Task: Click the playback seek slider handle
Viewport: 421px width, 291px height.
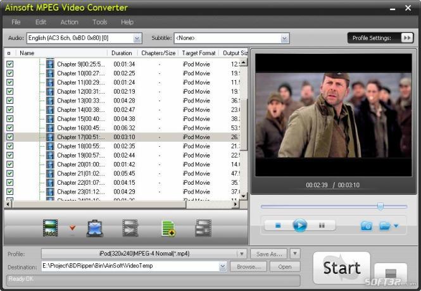Action: click(x=380, y=206)
